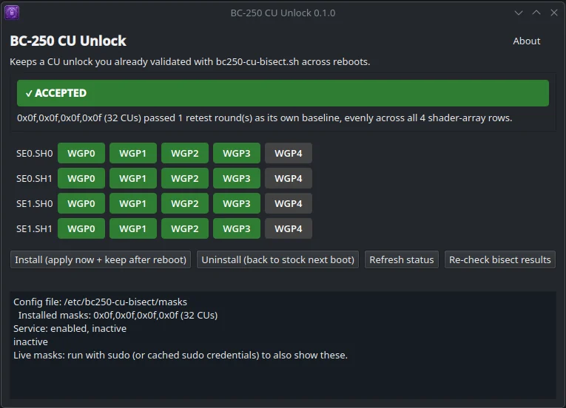Toggle WGP3 in the SE1.SH1 row
566x408 pixels.
pyautogui.click(x=237, y=228)
